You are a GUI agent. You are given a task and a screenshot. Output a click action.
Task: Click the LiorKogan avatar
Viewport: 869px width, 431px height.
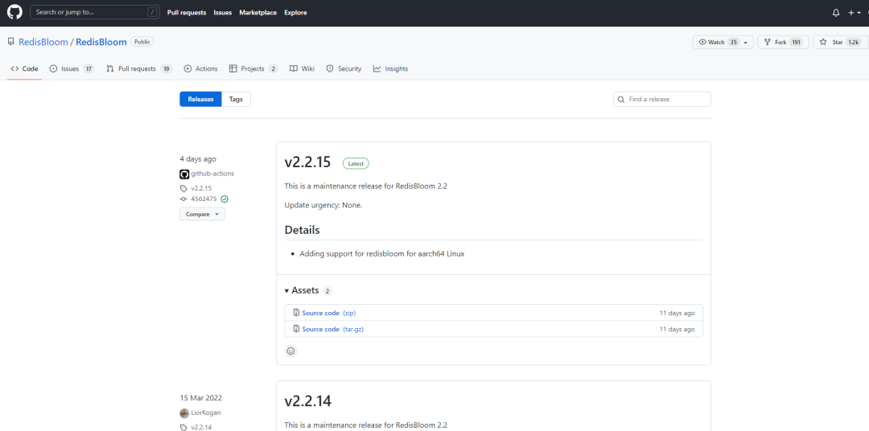coord(184,413)
